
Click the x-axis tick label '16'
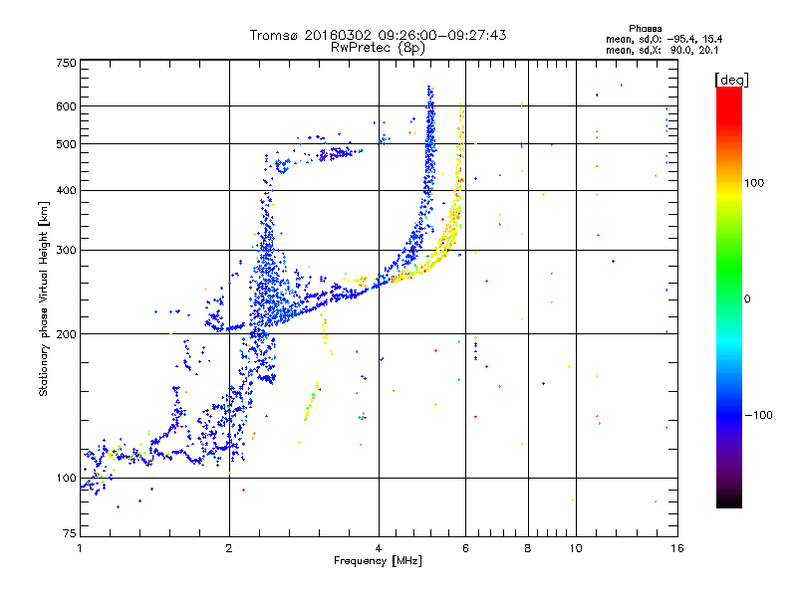click(x=677, y=548)
